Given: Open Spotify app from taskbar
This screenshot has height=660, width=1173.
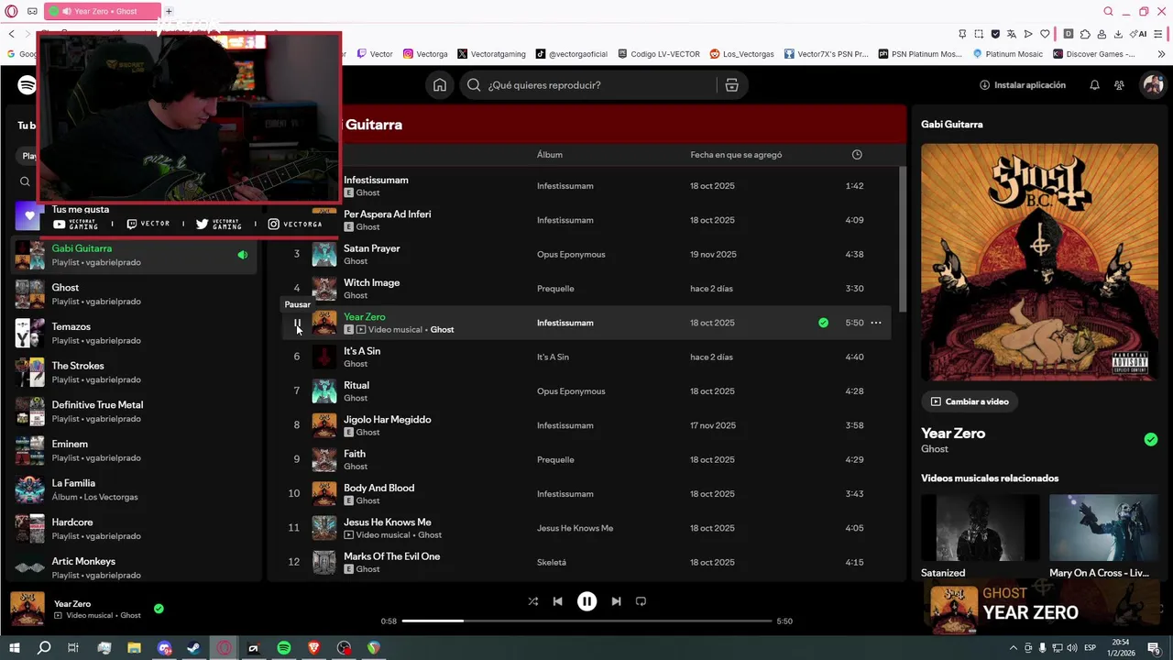Looking at the screenshot, I should coord(284,648).
